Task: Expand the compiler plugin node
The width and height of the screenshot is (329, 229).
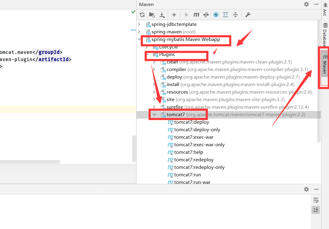Action: (154, 70)
